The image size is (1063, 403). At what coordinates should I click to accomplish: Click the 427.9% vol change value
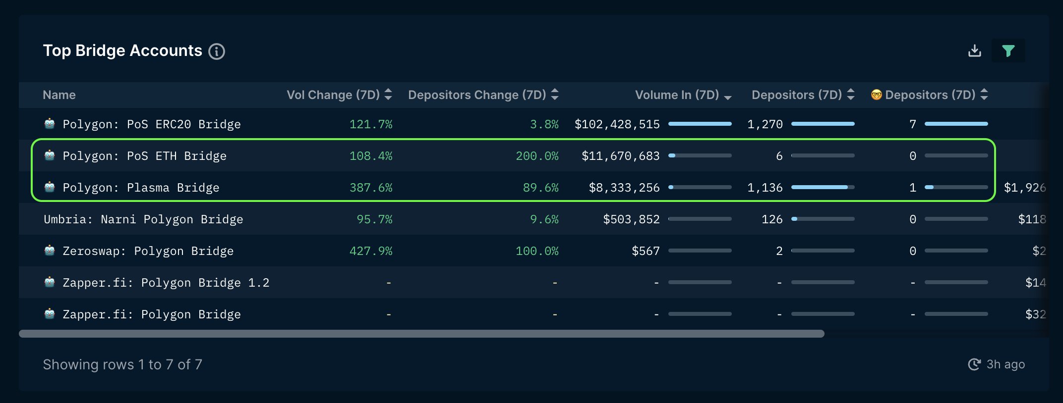(x=371, y=251)
